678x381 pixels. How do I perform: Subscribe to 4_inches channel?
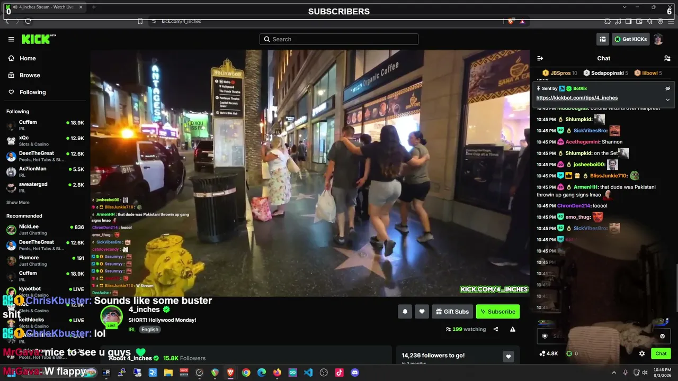498,312
